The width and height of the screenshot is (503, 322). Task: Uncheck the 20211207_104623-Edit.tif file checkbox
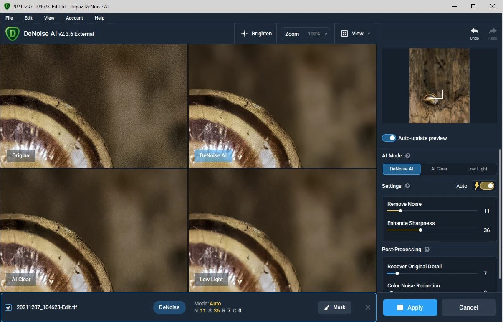pyautogui.click(x=8, y=307)
